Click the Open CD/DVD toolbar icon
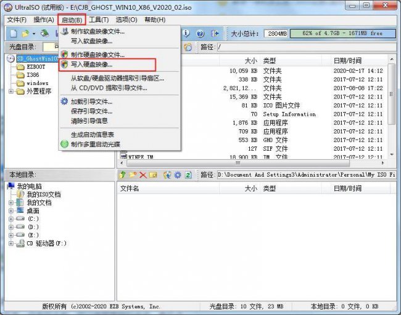 tap(45, 33)
